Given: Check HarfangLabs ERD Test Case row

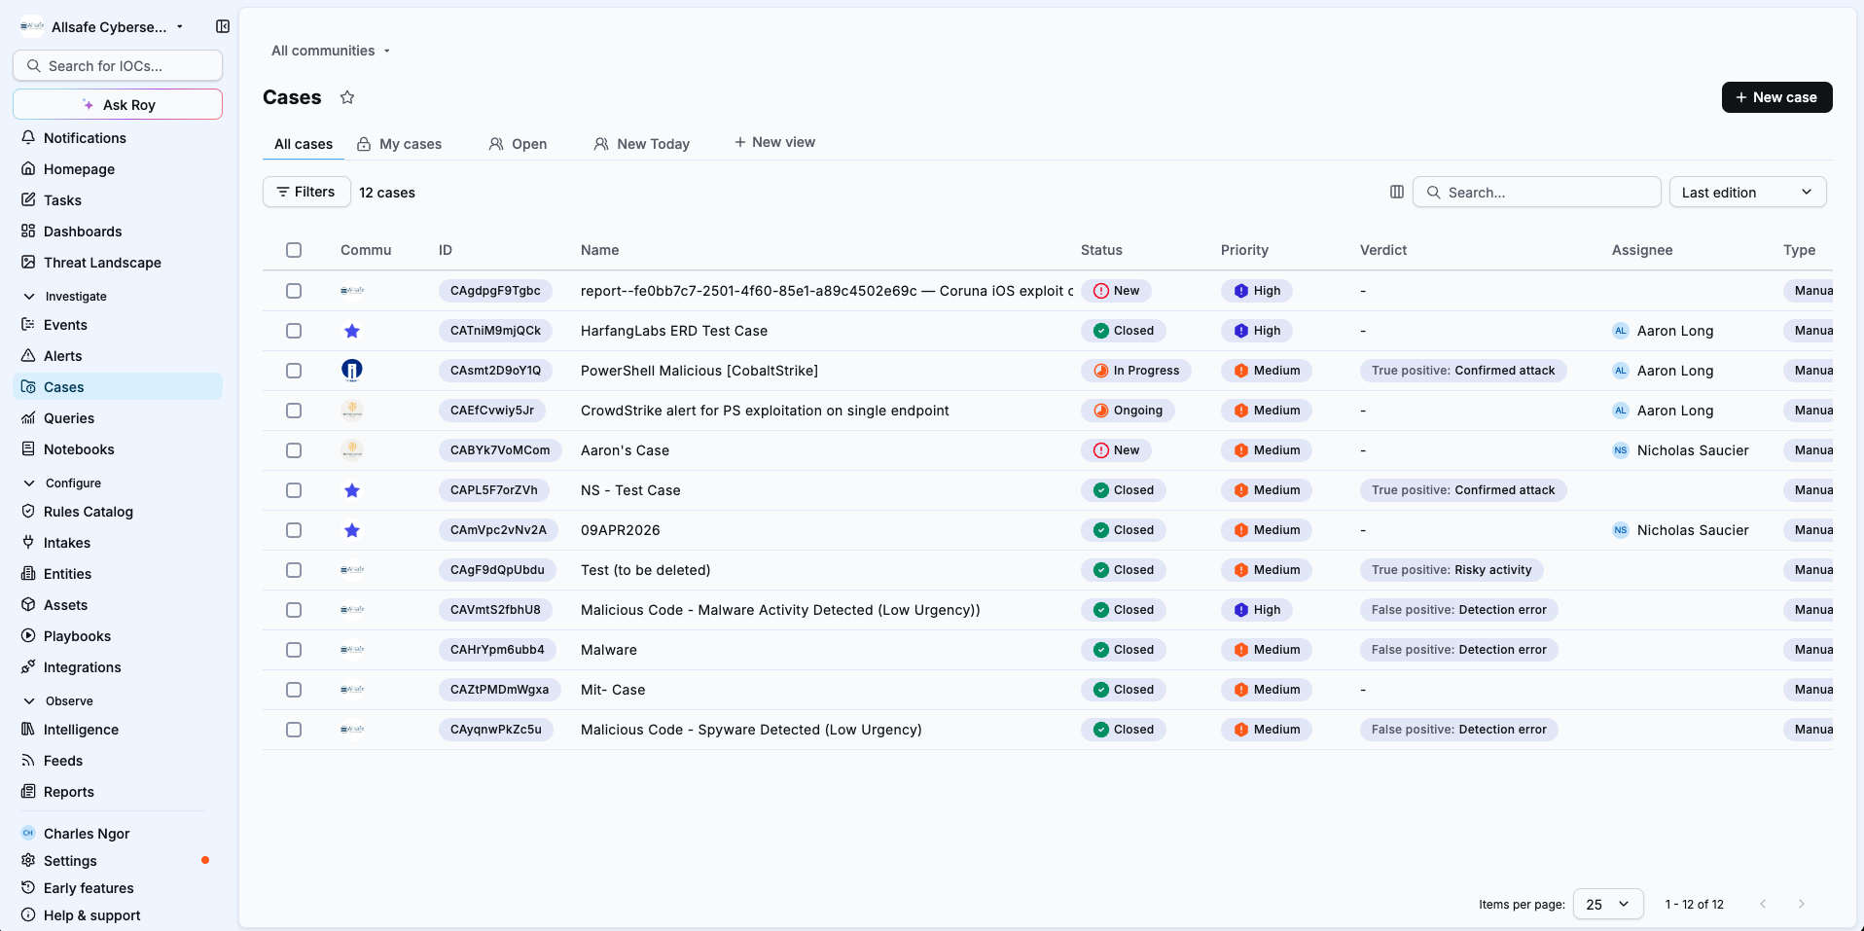Looking at the screenshot, I should 294,331.
